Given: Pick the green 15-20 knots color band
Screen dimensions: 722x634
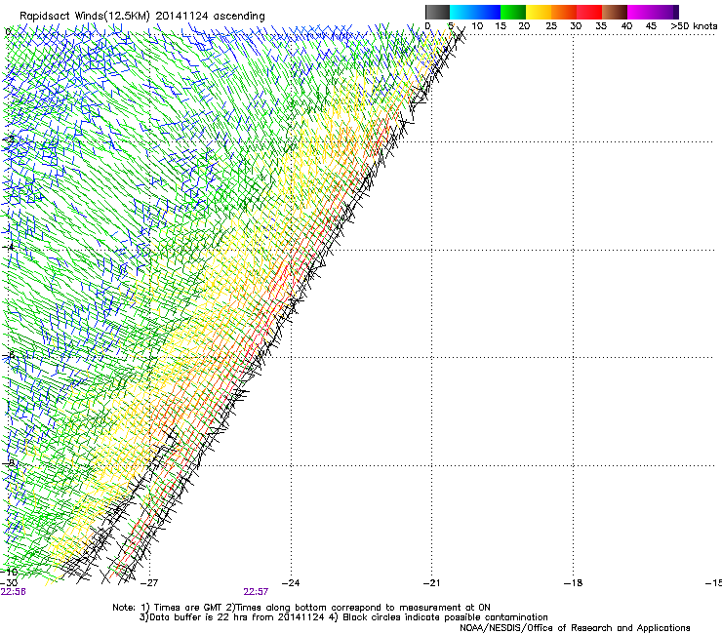Looking at the screenshot, I should [x=513, y=12].
